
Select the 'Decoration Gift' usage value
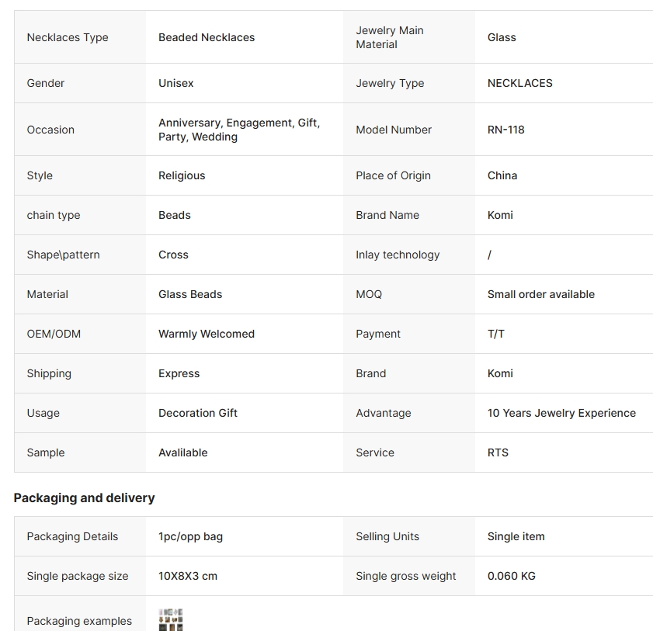[198, 413]
